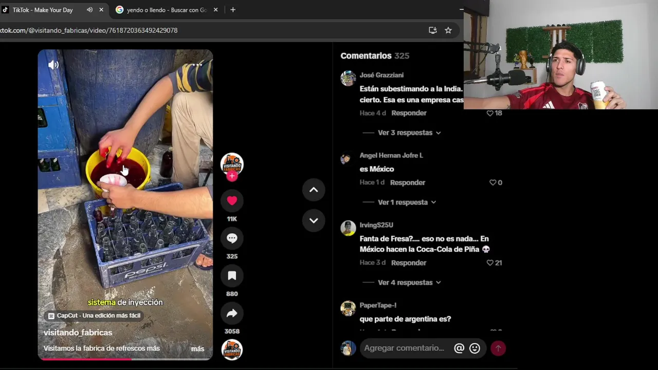Like José Grazziani's comment heart

coord(490,113)
